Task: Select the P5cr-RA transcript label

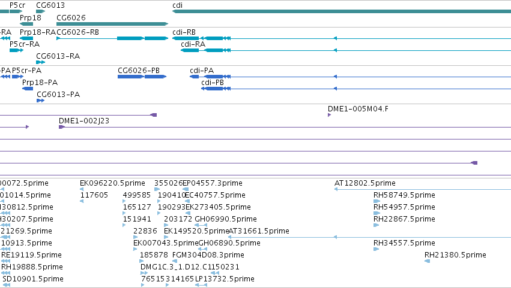Action: [25, 44]
